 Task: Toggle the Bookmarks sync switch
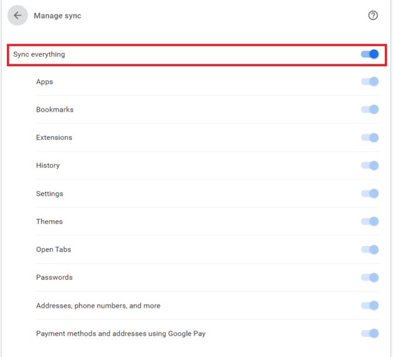pyautogui.click(x=370, y=109)
